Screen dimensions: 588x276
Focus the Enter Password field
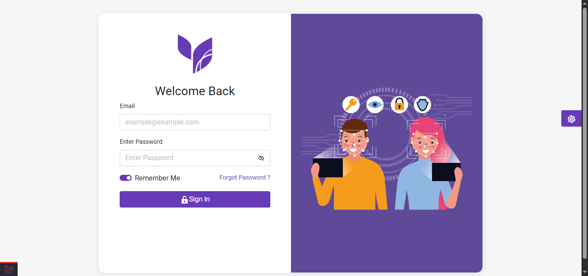[x=195, y=158]
